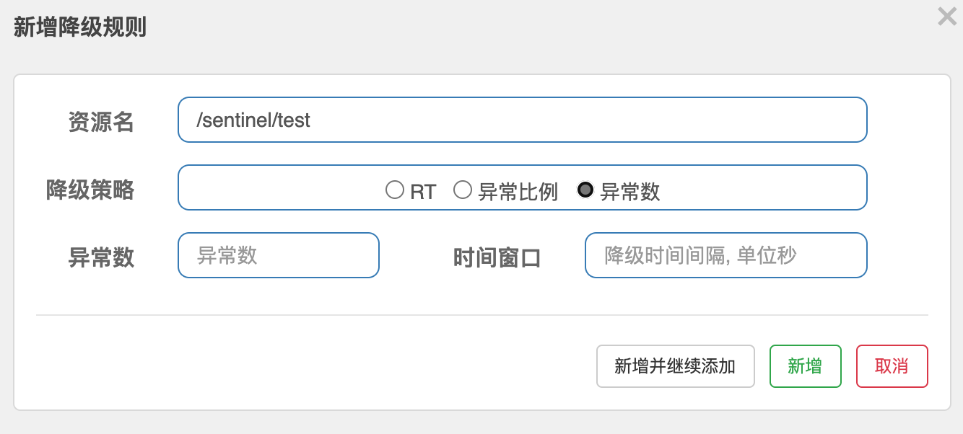Click the 异常比例 strategy label text

tap(518, 192)
